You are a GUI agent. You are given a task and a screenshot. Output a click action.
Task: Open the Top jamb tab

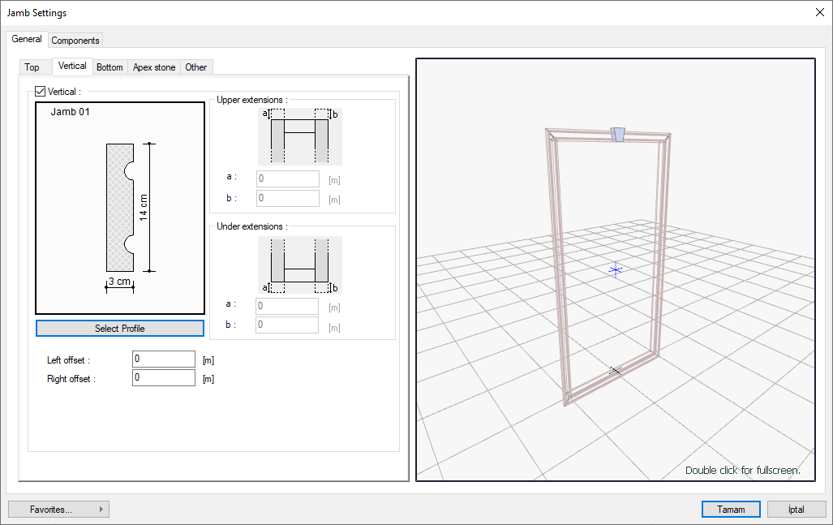[32, 67]
